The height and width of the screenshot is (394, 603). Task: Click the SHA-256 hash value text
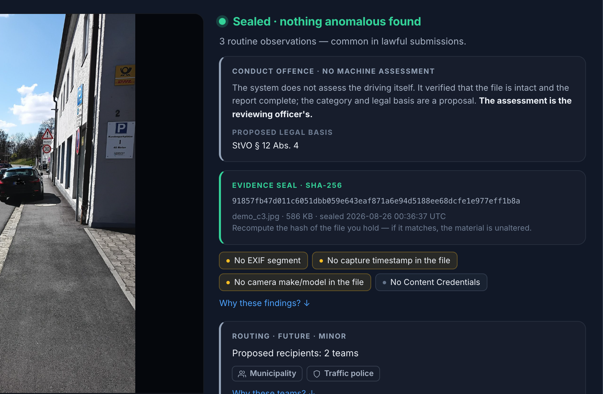pyautogui.click(x=376, y=201)
